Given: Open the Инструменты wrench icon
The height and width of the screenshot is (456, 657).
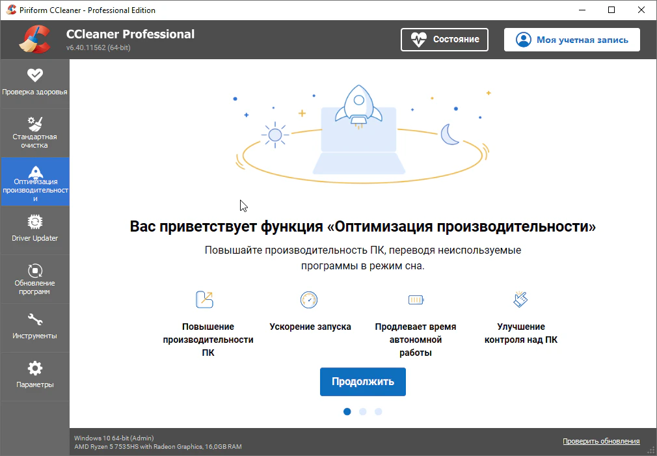Looking at the screenshot, I should tap(34, 319).
